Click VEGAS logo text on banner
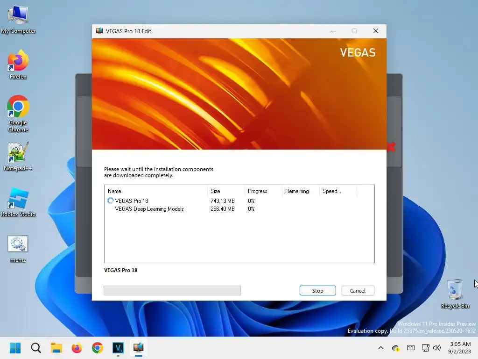 (x=358, y=52)
